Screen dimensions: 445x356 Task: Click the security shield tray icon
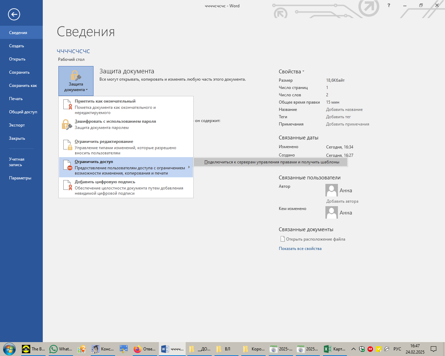362,349
